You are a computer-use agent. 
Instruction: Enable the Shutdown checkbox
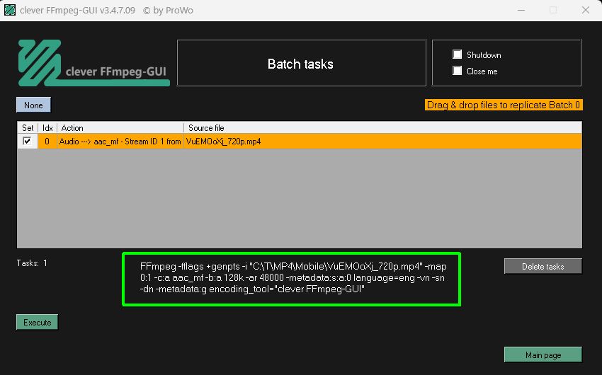[x=457, y=54]
